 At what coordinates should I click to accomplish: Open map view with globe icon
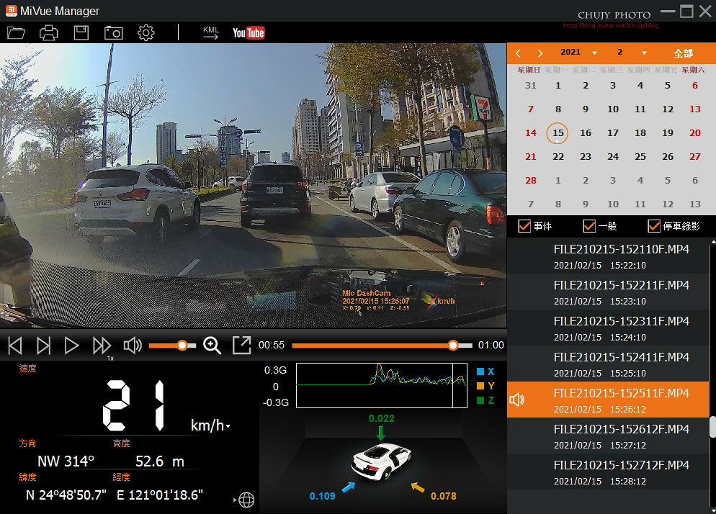click(x=246, y=500)
